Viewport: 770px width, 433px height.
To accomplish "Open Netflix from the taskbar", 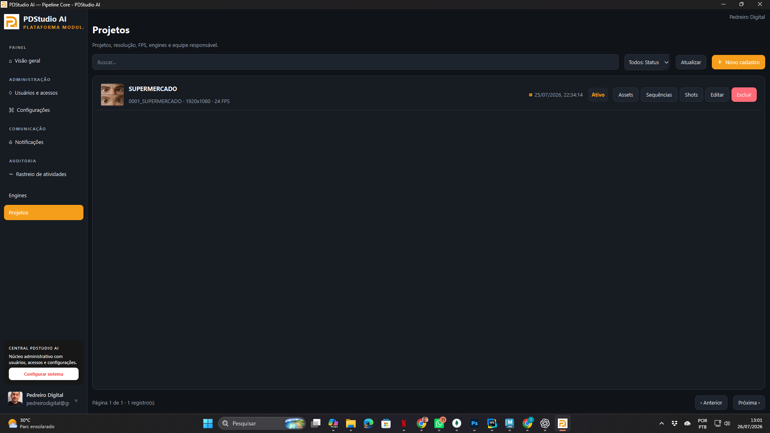I will tap(404, 423).
